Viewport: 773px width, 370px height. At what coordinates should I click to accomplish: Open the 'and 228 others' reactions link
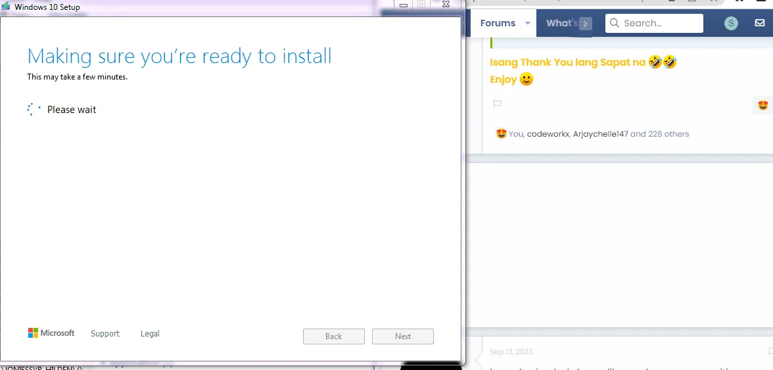pos(660,134)
